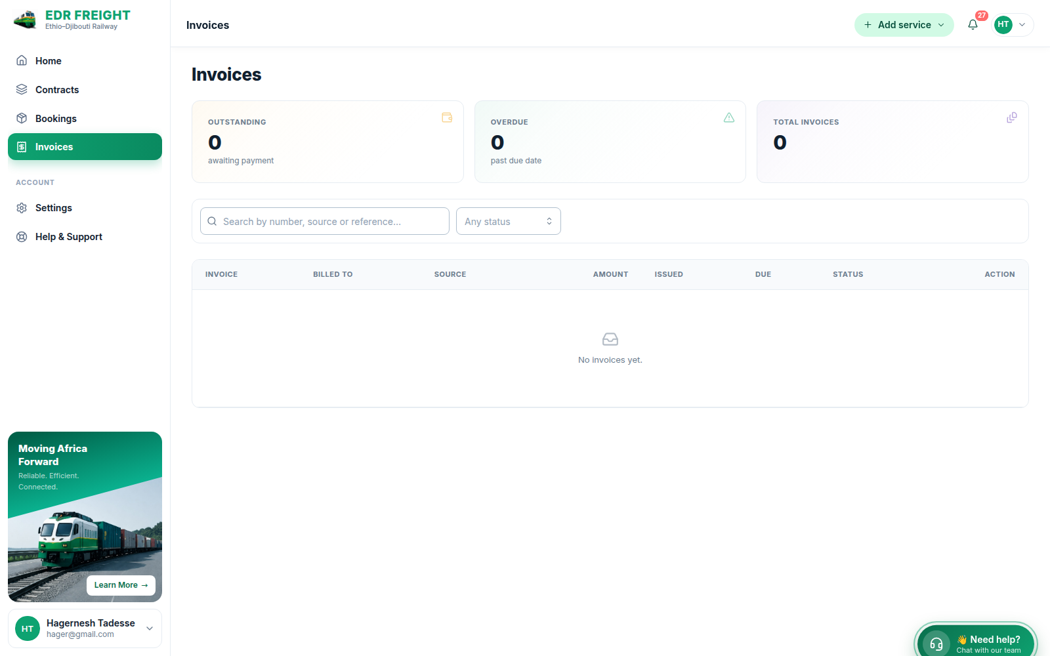Click the No invoices yet message

click(610, 360)
